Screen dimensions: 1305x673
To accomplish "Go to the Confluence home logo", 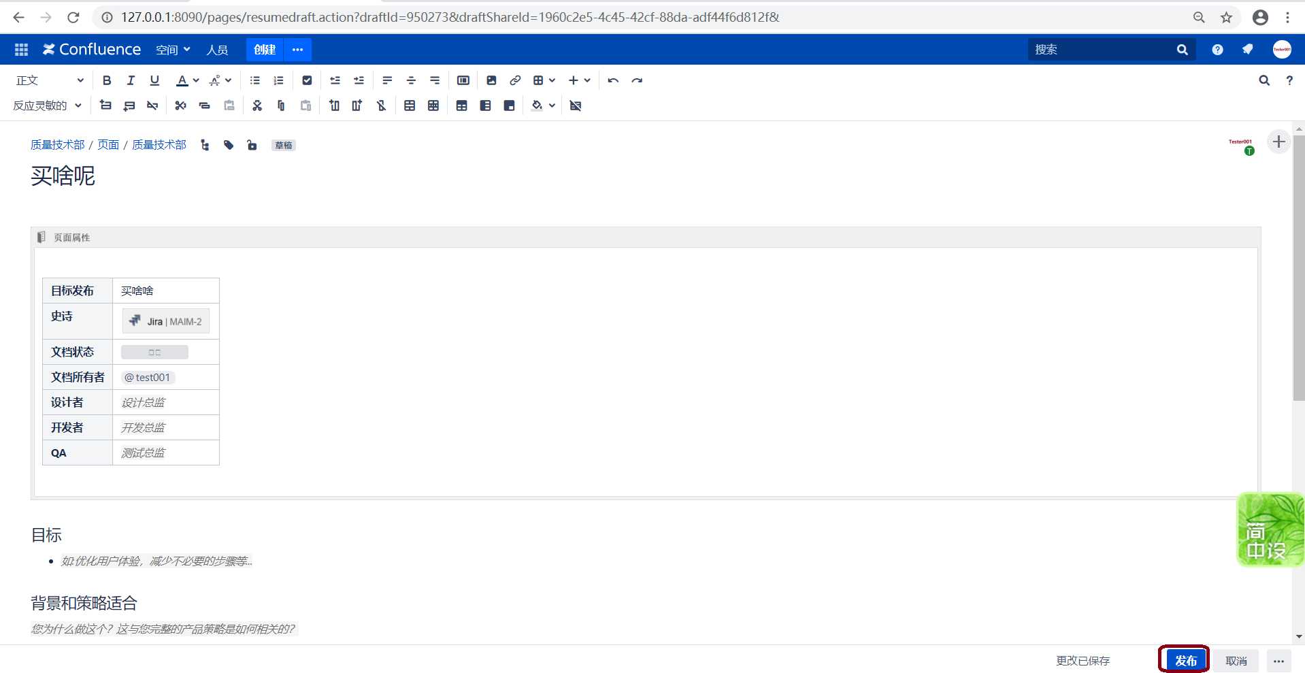I will coord(92,50).
